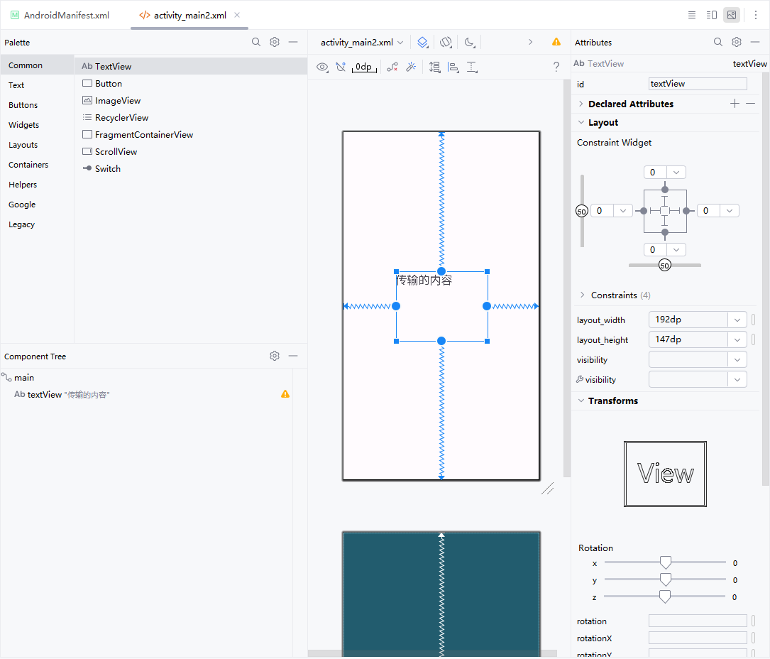Open design help question mark

coord(556,67)
